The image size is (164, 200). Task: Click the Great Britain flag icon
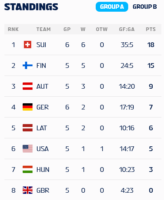pyautogui.click(x=27, y=190)
